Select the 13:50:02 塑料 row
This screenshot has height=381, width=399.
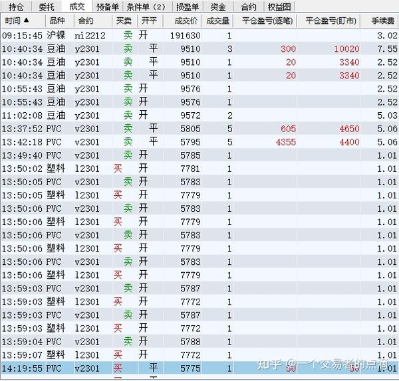click(x=199, y=169)
